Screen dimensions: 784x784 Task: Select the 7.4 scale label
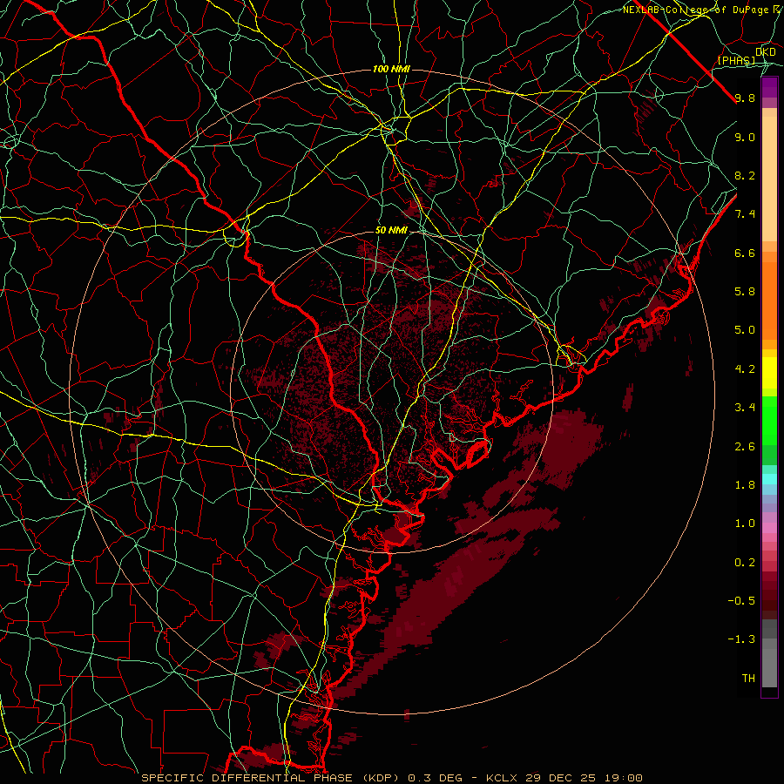[x=745, y=214]
